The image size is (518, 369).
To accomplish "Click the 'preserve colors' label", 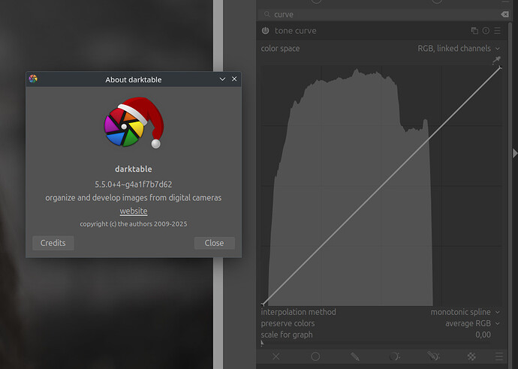I will point(288,323).
